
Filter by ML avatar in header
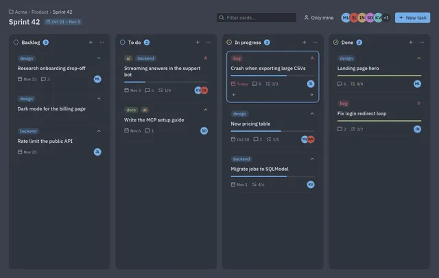click(x=346, y=18)
